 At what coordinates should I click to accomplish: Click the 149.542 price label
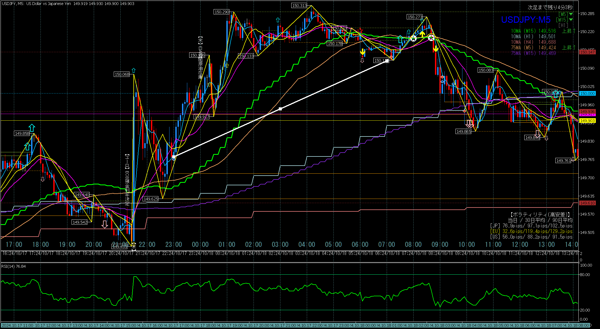(80, 222)
